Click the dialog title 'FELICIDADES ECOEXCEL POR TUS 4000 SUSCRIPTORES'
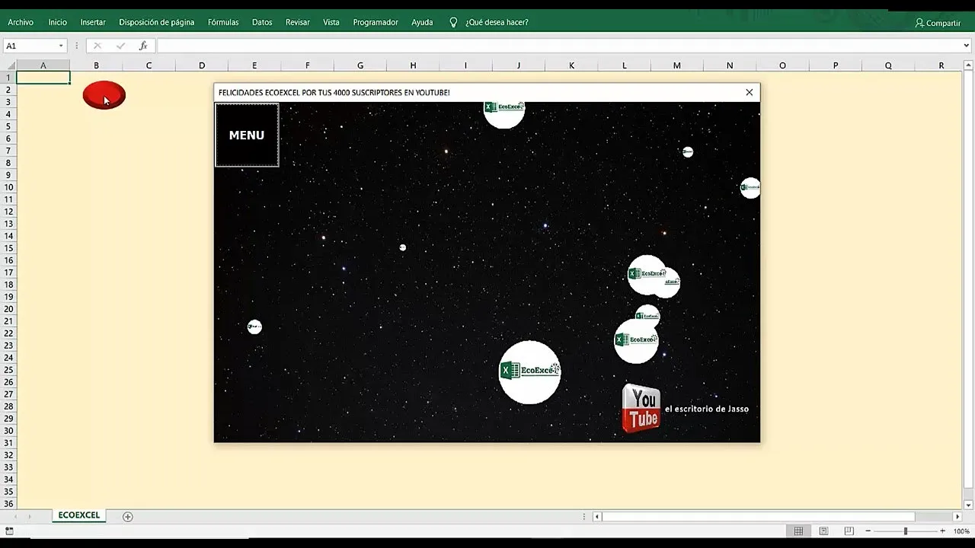The image size is (975, 548). tap(334, 93)
